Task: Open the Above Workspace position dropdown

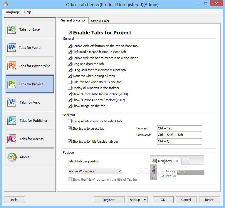Action: 95,171
